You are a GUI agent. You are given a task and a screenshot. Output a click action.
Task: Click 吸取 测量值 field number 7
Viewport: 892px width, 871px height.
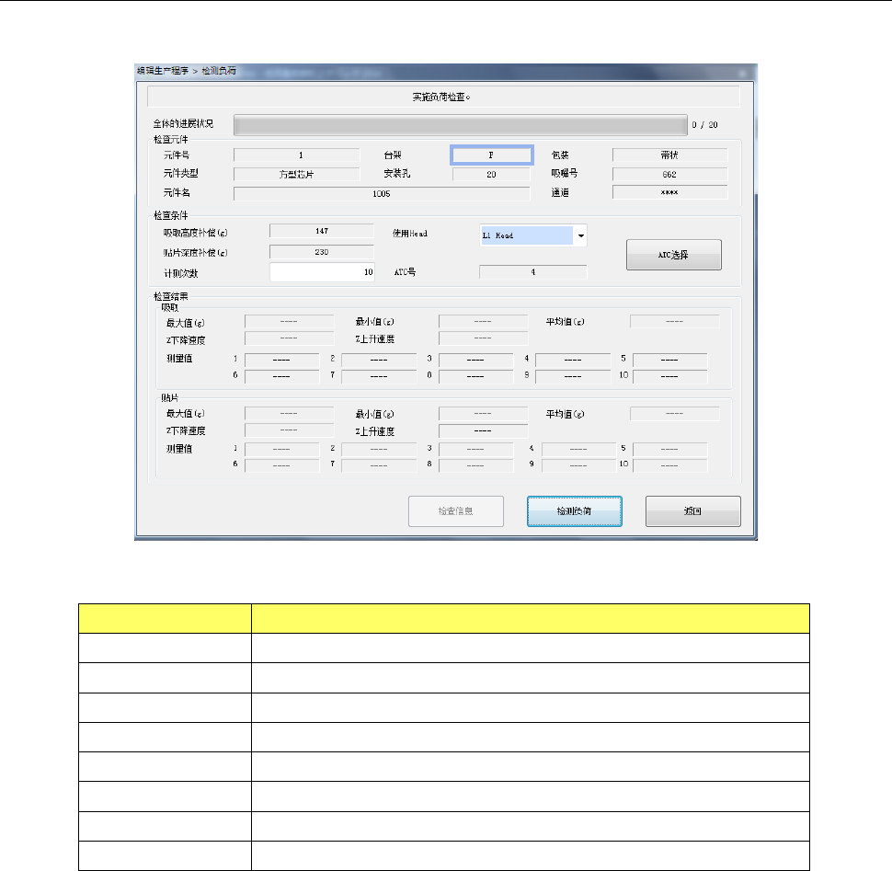coord(379,376)
